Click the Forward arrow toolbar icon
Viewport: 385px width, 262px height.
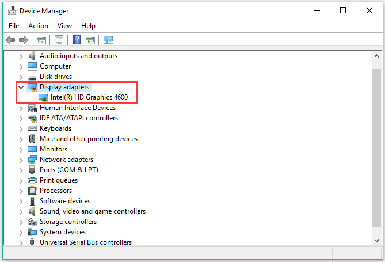(x=24, y=40)
